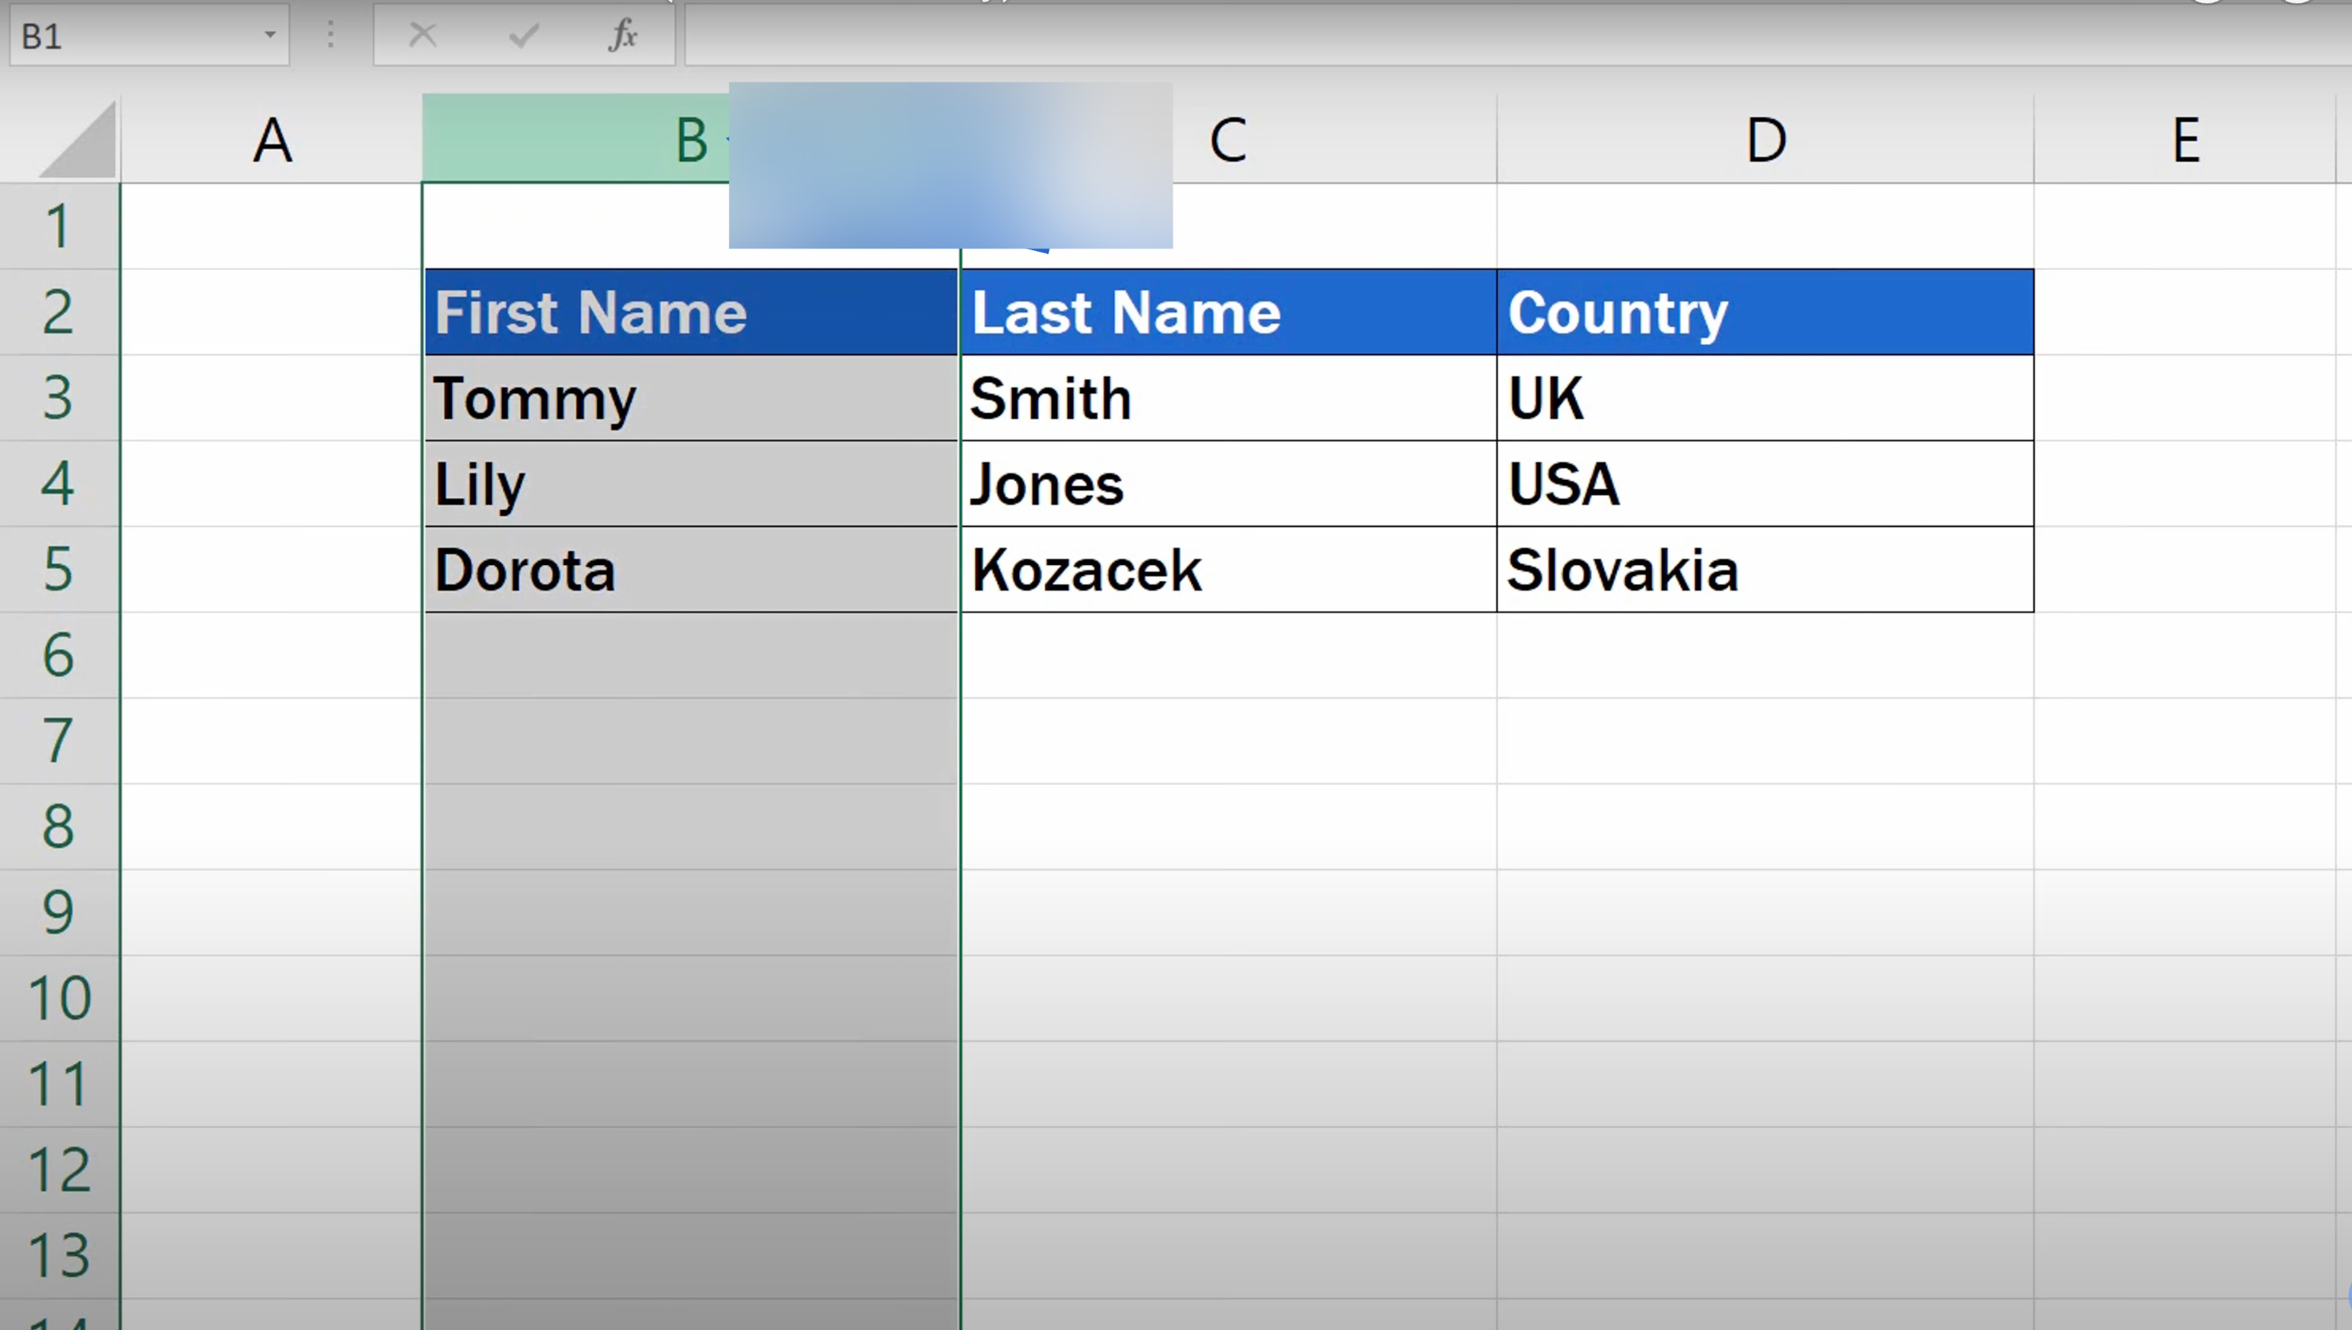Select column D by its header
This screenshot has height=1330, width=2352.
(1764, 141)
